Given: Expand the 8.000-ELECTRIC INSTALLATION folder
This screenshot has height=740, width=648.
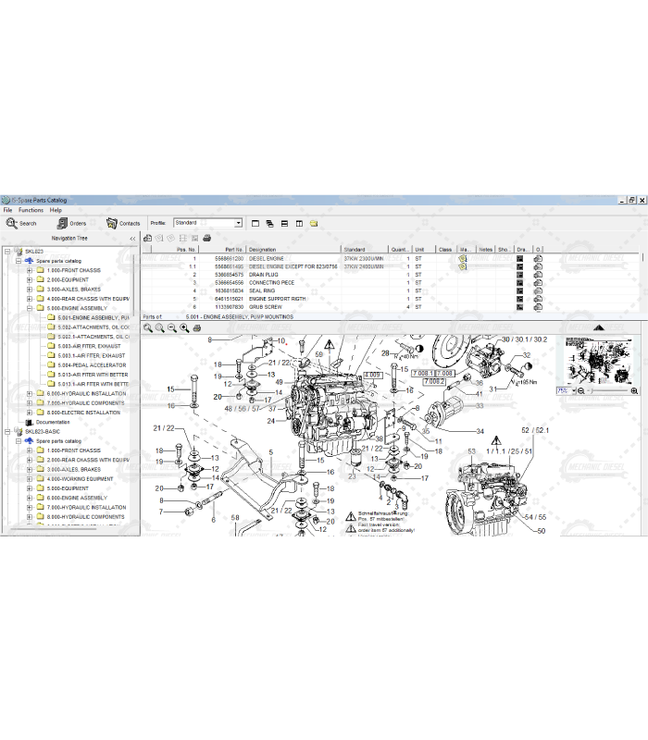Looking at the screenshot, I should tap(30, 413).
